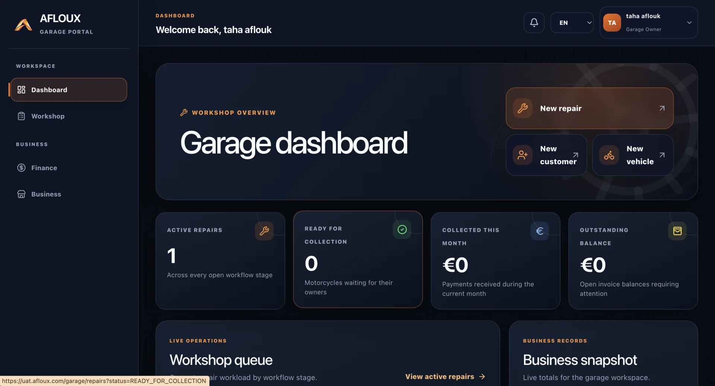Click the Workshop queue heading
Image resolution: width=715 pixels, height=386 pixels.
(221, 360)
